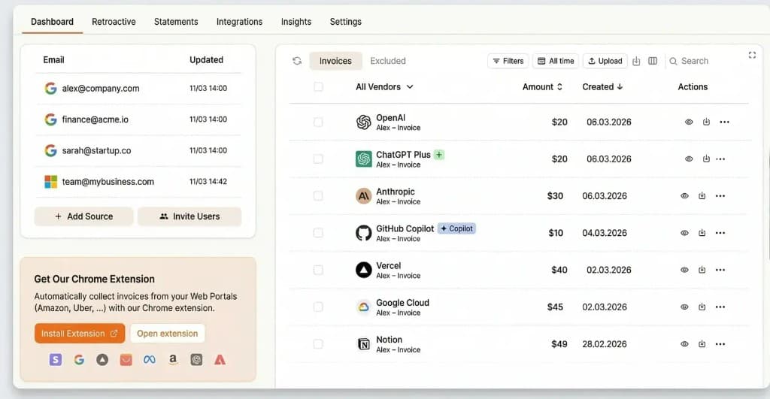Viewport: 770px width, 399px height.
Task: Refresh the invoices list icon
Action: coord(296,61)
